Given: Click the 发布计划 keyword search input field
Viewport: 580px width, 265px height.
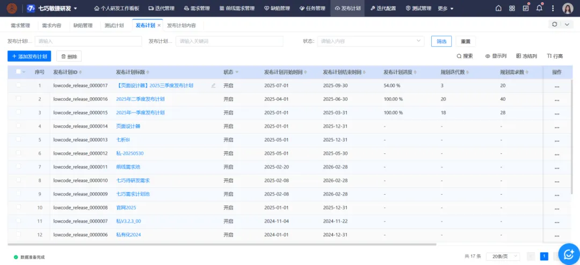Looking at the screenshot, I should coord(229,41).
